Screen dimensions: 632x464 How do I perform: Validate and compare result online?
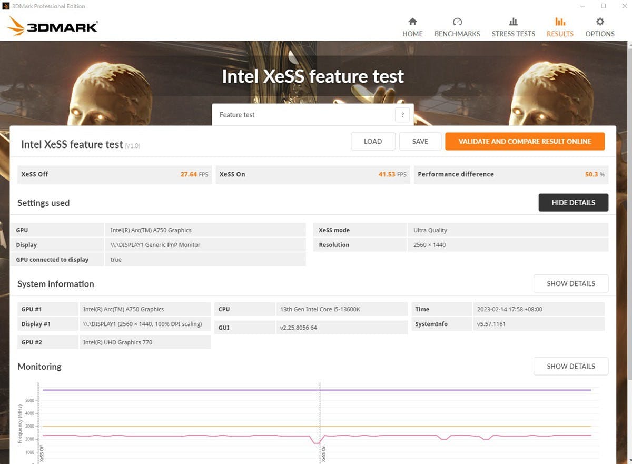pyautogui.click(x=525, y=141)
